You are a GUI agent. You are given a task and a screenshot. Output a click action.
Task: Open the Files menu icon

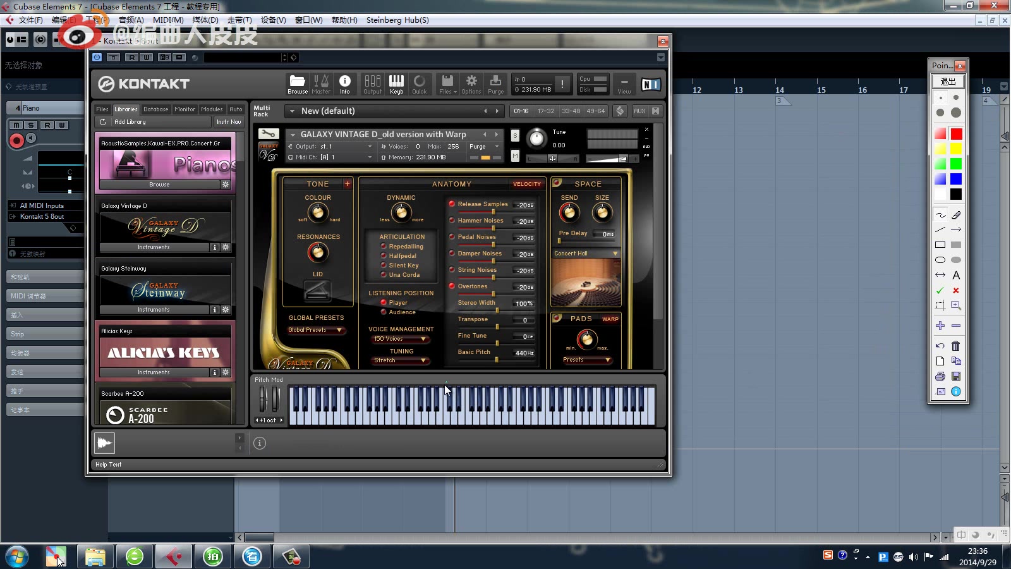[x=447, y=83]
